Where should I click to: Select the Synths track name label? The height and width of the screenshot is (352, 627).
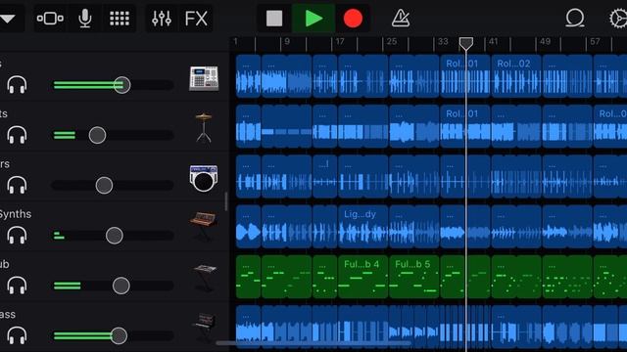point(16,214)
